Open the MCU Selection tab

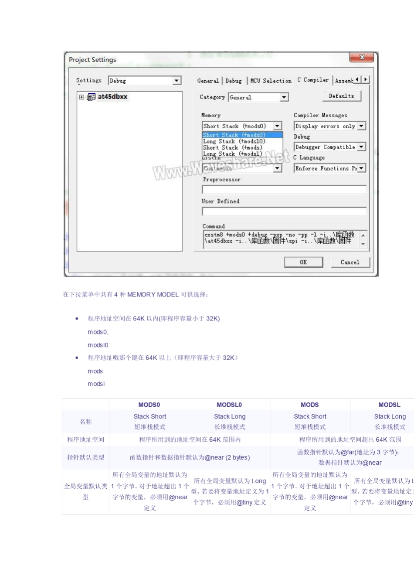tap(271, 81)
